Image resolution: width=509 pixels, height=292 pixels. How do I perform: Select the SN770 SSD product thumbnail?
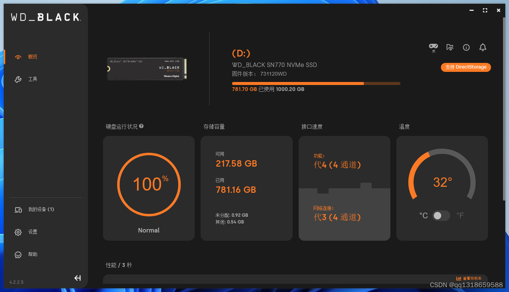pyautogui.click(x=146, y=69)
